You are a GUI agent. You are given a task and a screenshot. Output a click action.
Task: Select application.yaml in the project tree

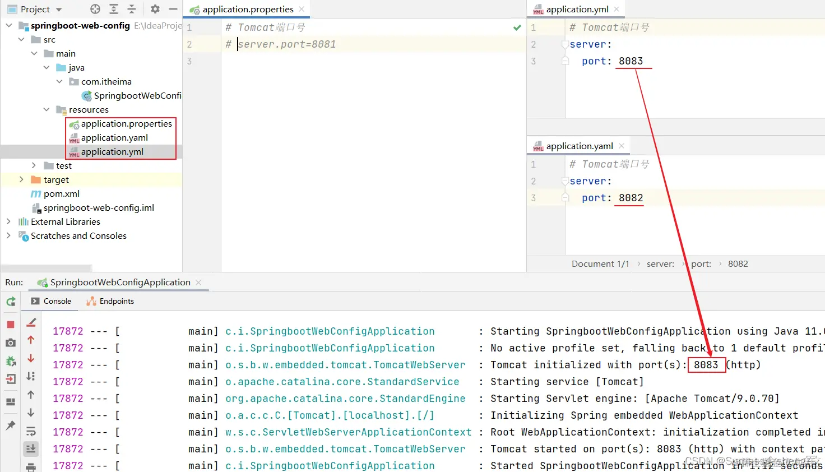114,137
